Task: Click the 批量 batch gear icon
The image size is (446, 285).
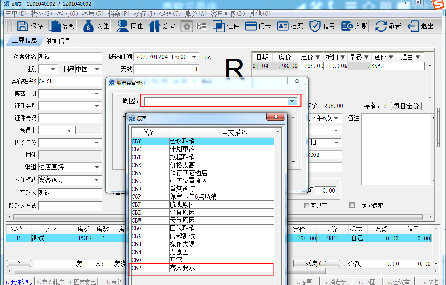Action: [187, 26]
